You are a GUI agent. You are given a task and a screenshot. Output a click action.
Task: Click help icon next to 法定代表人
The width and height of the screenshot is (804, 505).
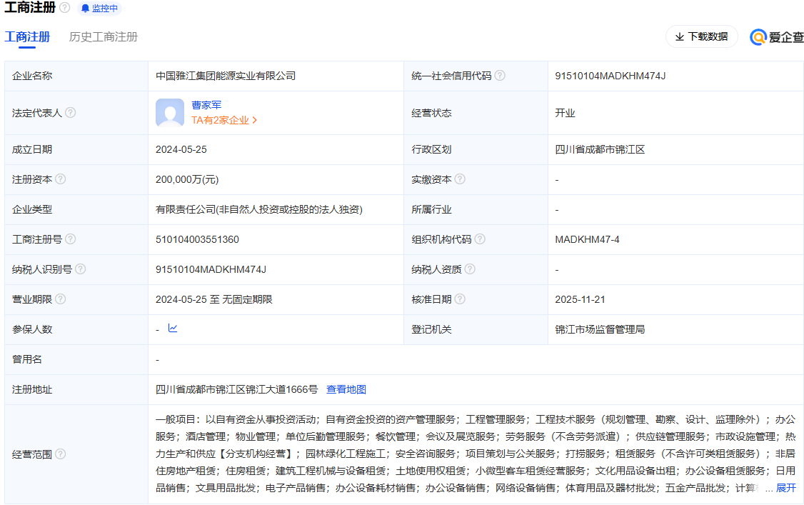point(71,113)
